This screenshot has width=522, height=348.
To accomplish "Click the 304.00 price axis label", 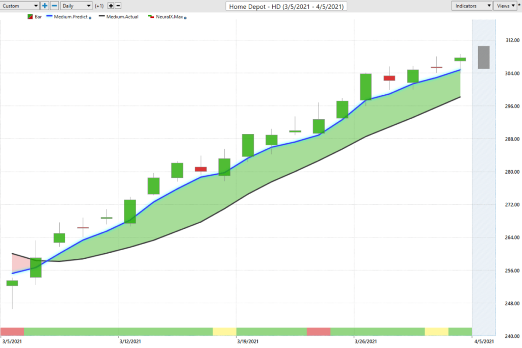I will coord(512,73).
